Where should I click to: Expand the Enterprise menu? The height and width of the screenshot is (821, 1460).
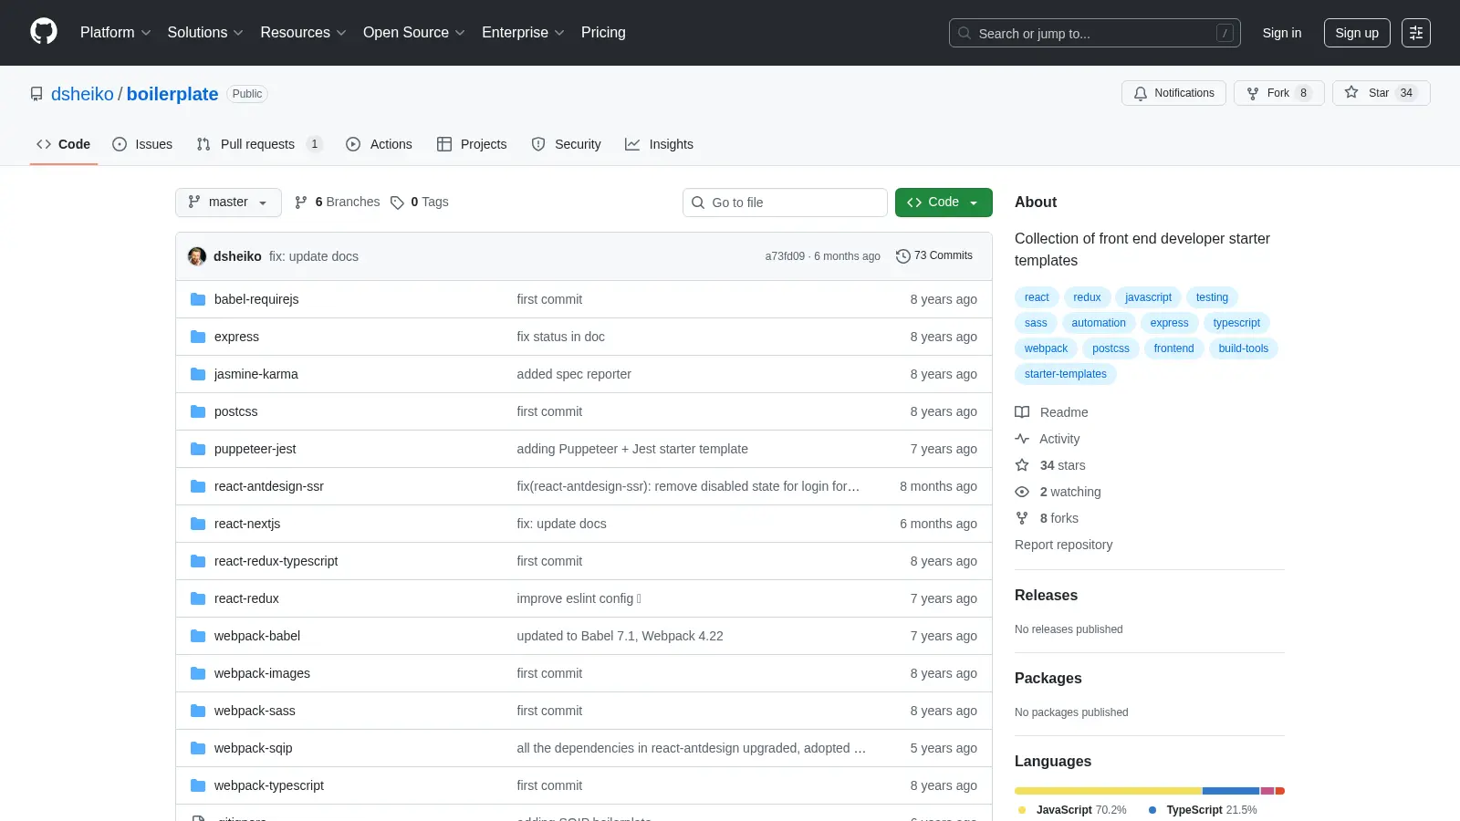pyautogui.click(x=523, y=32)
